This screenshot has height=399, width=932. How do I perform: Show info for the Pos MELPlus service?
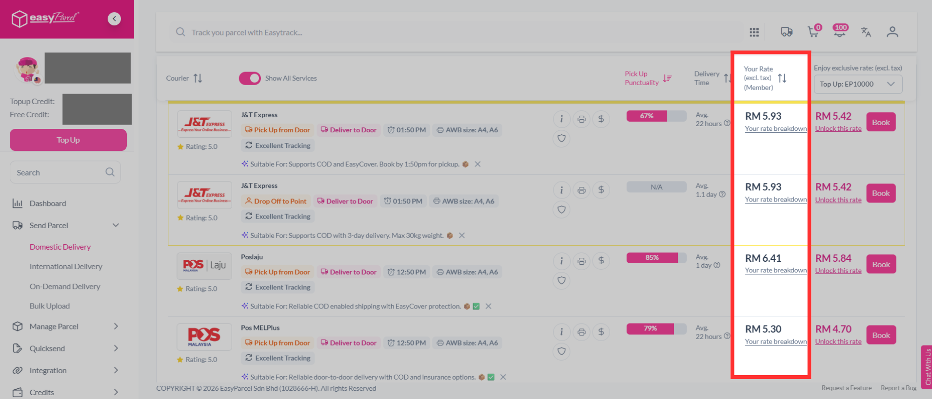click(561, 332)
